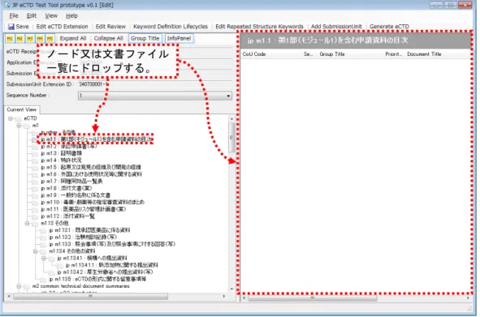Image resolution: width=480 pixels, height=317 pixels.
Task: Click Expand All button
Action: click(73, 38)
